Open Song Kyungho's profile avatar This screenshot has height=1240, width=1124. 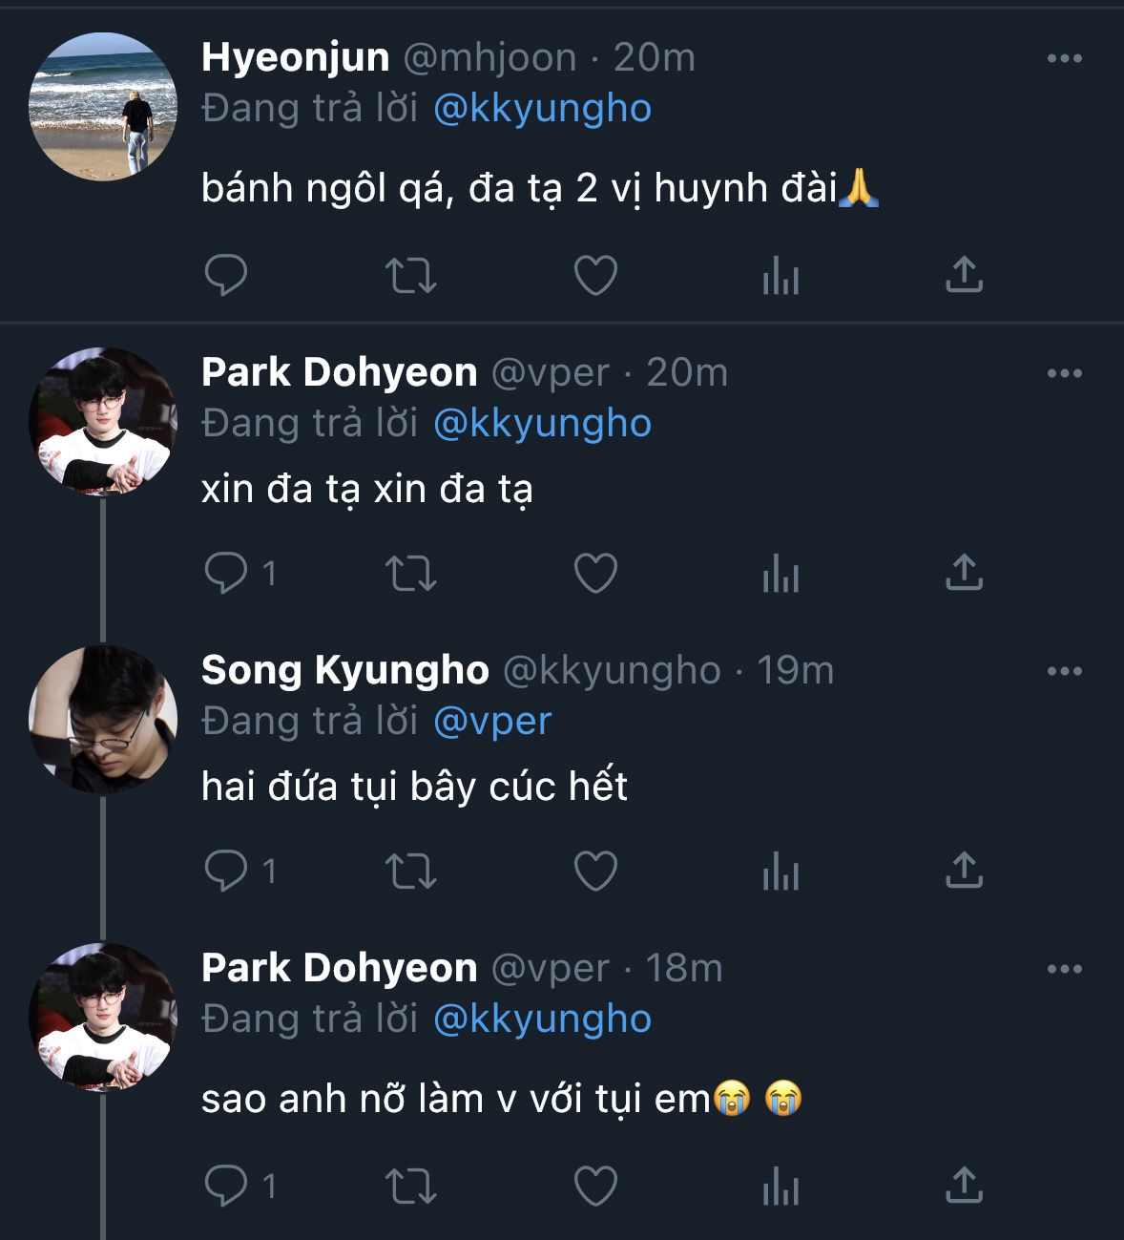(103, 720)
